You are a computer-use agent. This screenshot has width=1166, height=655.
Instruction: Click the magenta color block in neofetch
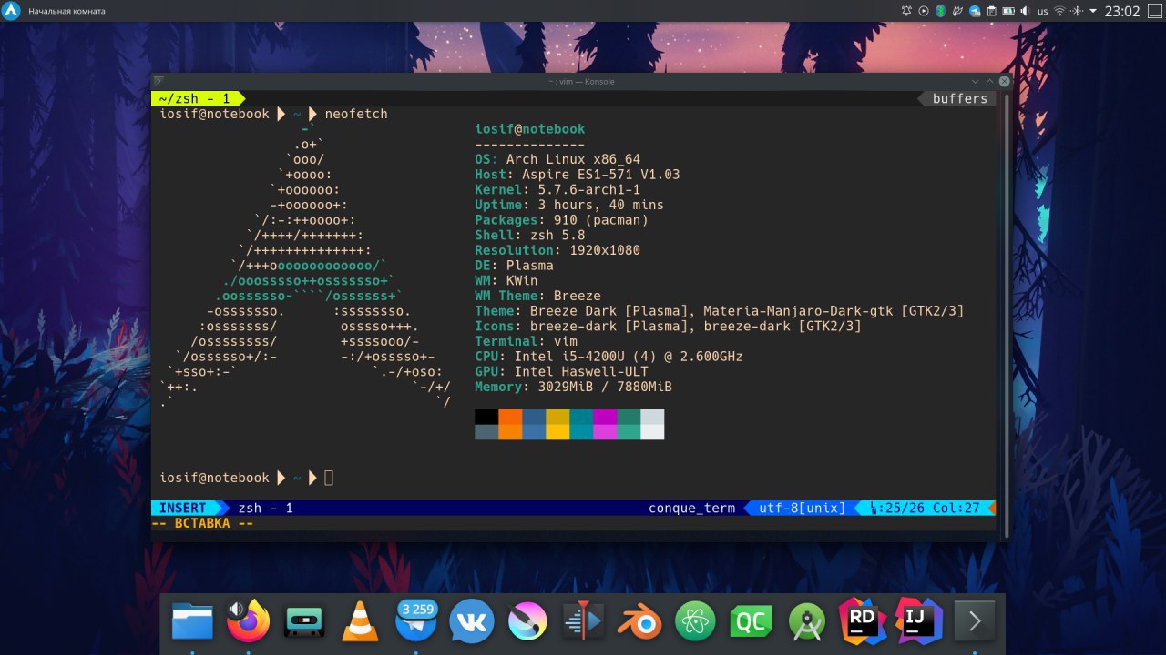(x=605, y=424)
